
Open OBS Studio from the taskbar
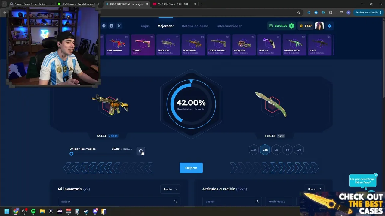pos(24,211)
